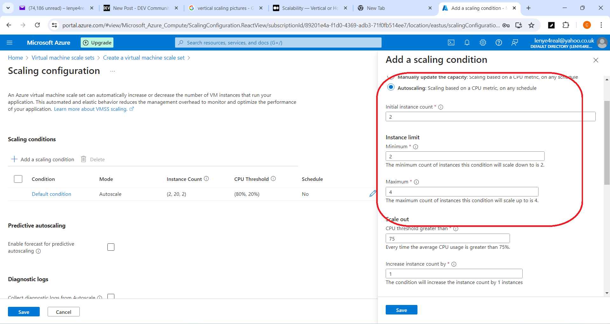The height and width of the screenshot is (324, 610).
Task: Open Learn more about VMSS scaling link
Action: pos(94,109)
